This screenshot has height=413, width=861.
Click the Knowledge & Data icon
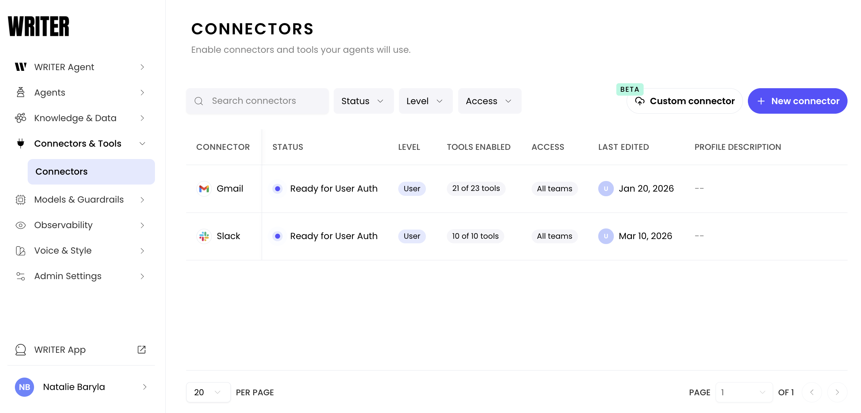click(21, 118)
